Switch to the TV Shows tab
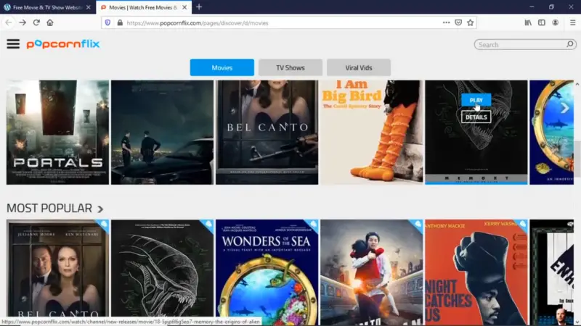Image resolution: width=581 pixels, height=326 pixels. pyautogui.click(x=290, y=67)
